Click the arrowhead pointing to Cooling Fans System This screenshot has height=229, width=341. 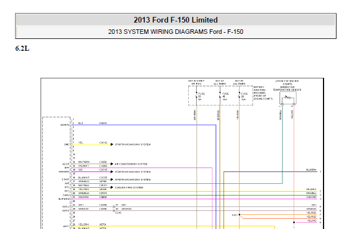pos(112,187)
